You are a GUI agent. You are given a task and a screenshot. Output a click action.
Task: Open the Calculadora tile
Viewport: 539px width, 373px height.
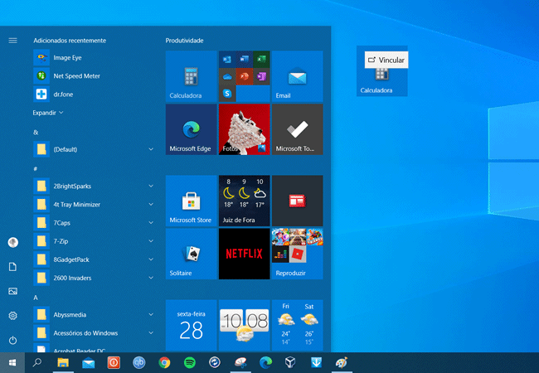[x=191, y=76]
